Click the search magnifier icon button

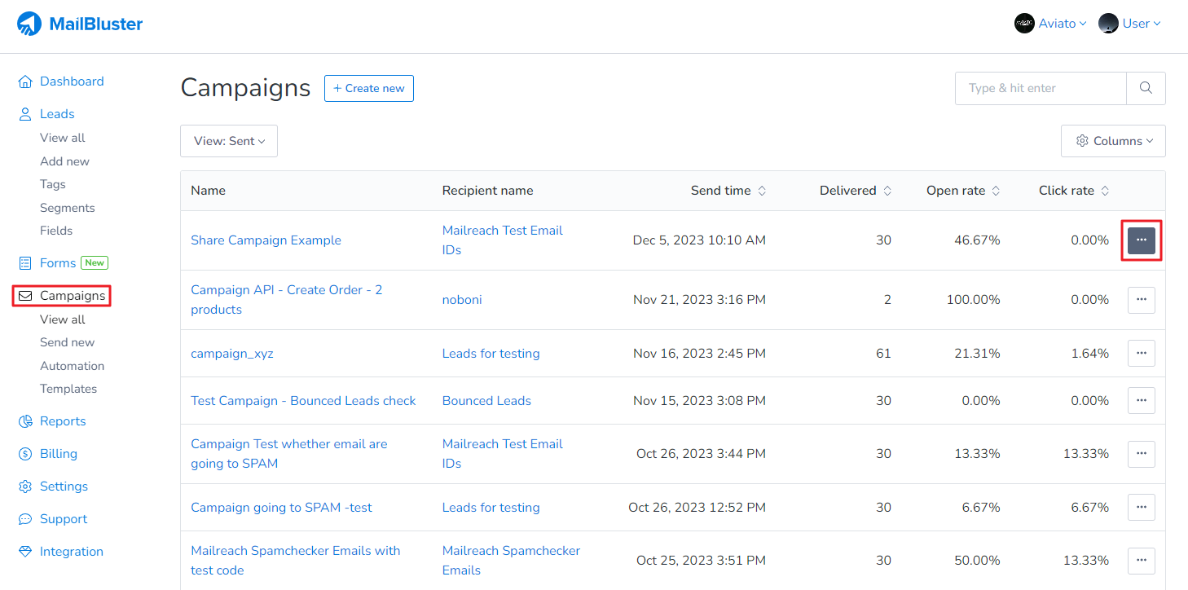point(1146,88)
